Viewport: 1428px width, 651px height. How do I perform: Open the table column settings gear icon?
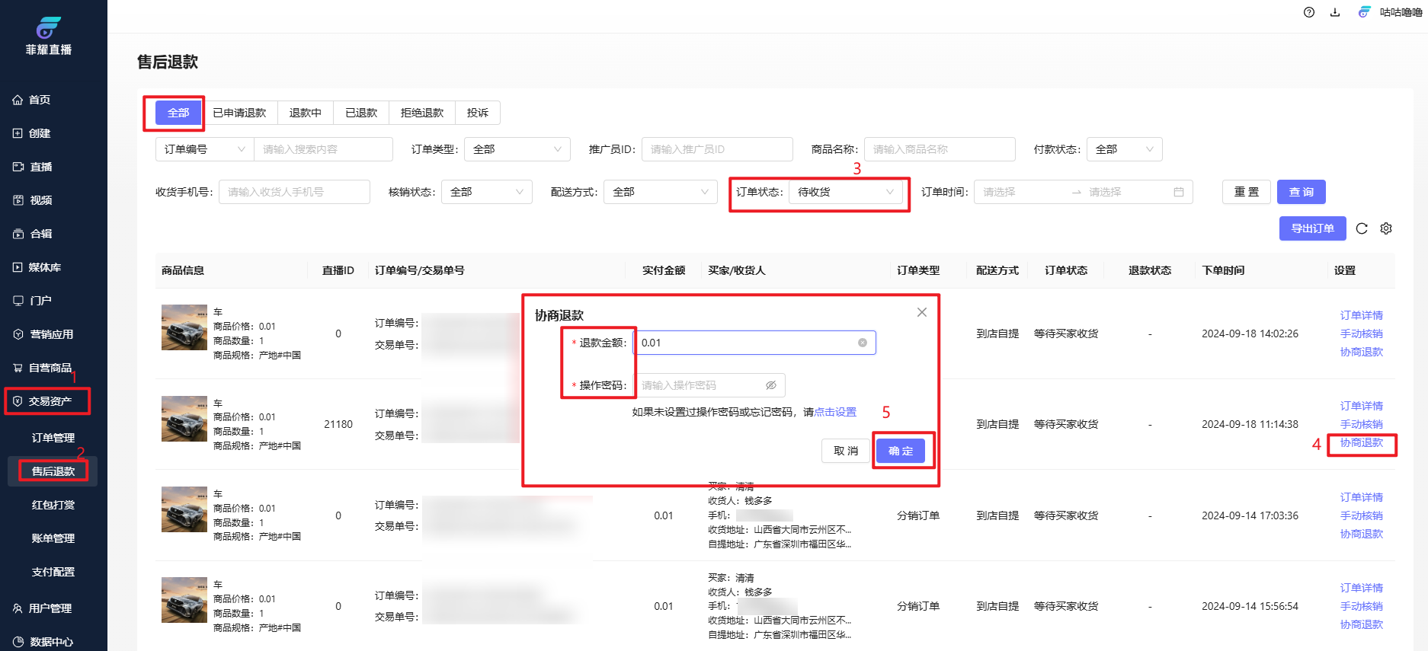1386,228
